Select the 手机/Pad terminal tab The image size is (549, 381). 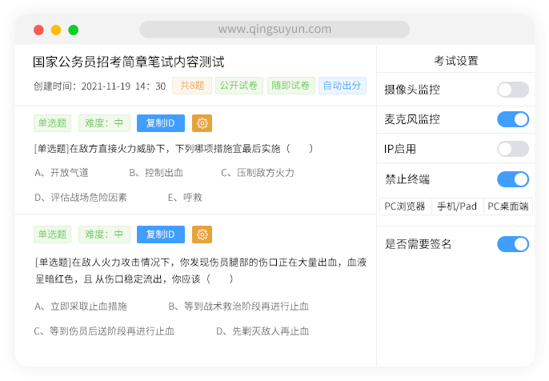click(457, 207)
